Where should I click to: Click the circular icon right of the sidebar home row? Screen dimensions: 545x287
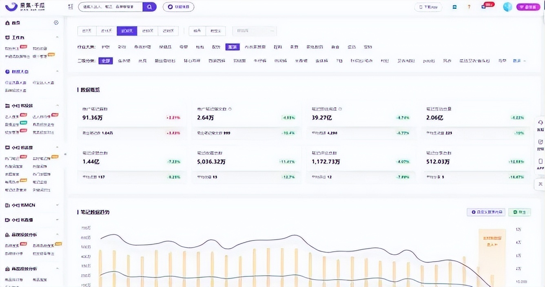click(56, 23)
